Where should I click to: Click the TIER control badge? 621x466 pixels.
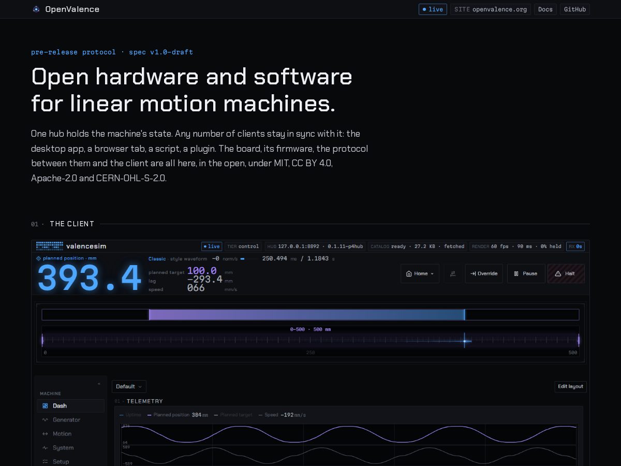243,246
